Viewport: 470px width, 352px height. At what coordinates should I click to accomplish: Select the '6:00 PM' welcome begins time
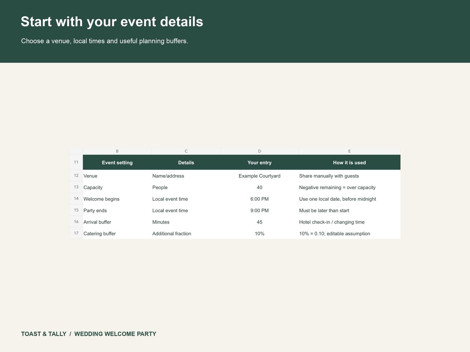(259, 199)
